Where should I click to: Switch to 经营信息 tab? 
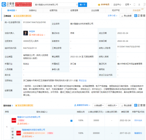click(74, 10)
